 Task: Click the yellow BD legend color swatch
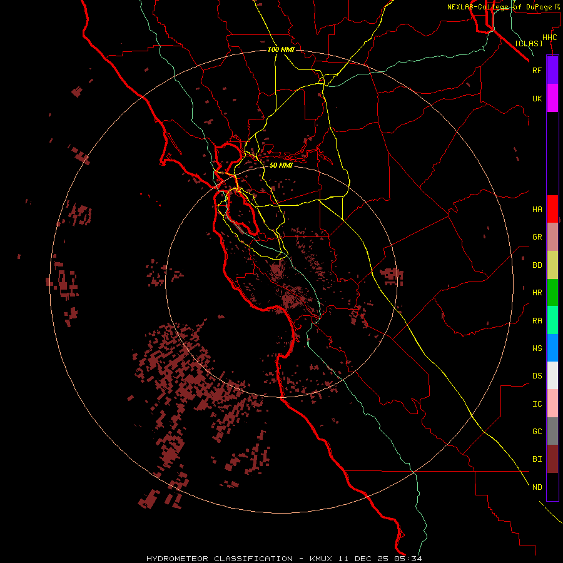[552, 265]
